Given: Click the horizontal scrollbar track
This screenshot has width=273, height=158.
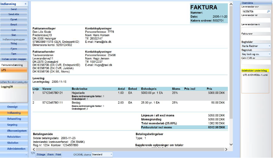Looking at the screenshot, I should click(130, 149).
